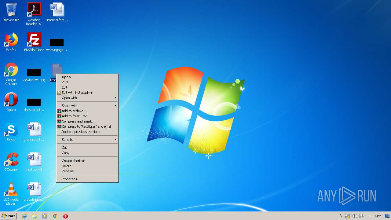Screen dimensions: 391x220
Task: Open the volume speaker tray icon
Action: coord(355,216)
